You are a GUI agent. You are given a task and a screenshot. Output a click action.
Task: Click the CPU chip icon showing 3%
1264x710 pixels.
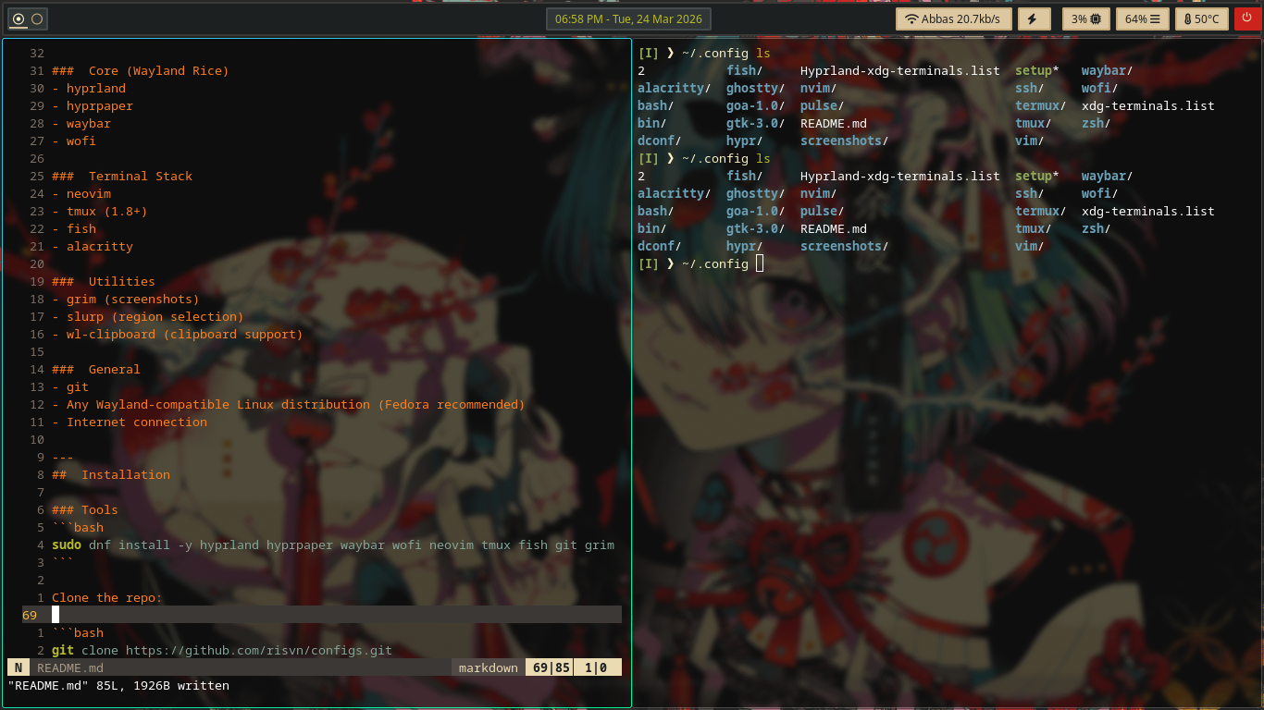(x=1097, y=18)
